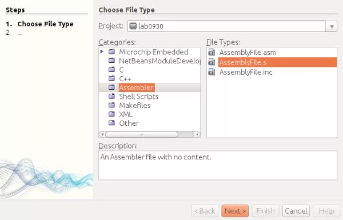The image size is (343, 220).
Task: Click the XML category folder icon
Action: 112,114
